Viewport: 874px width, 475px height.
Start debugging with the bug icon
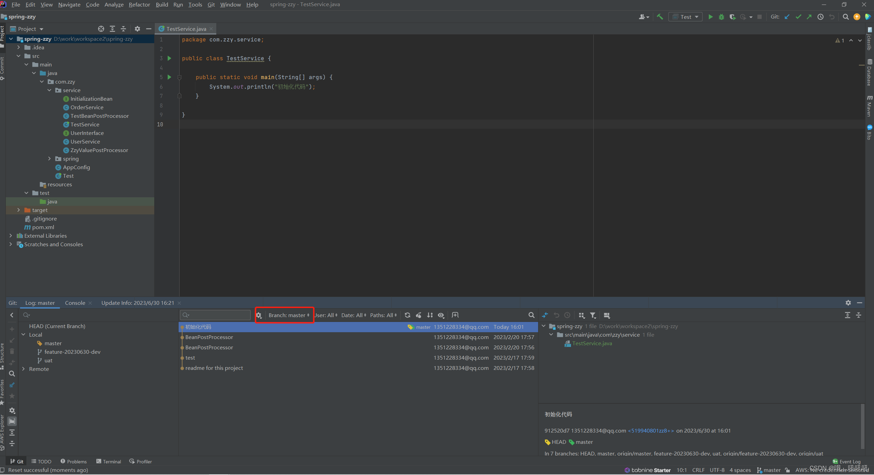coord(721,17)
